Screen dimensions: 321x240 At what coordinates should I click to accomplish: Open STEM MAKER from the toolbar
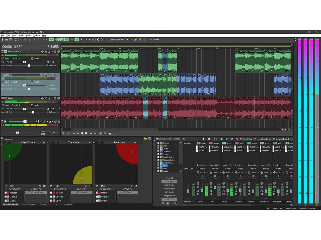tap(151, 39)
